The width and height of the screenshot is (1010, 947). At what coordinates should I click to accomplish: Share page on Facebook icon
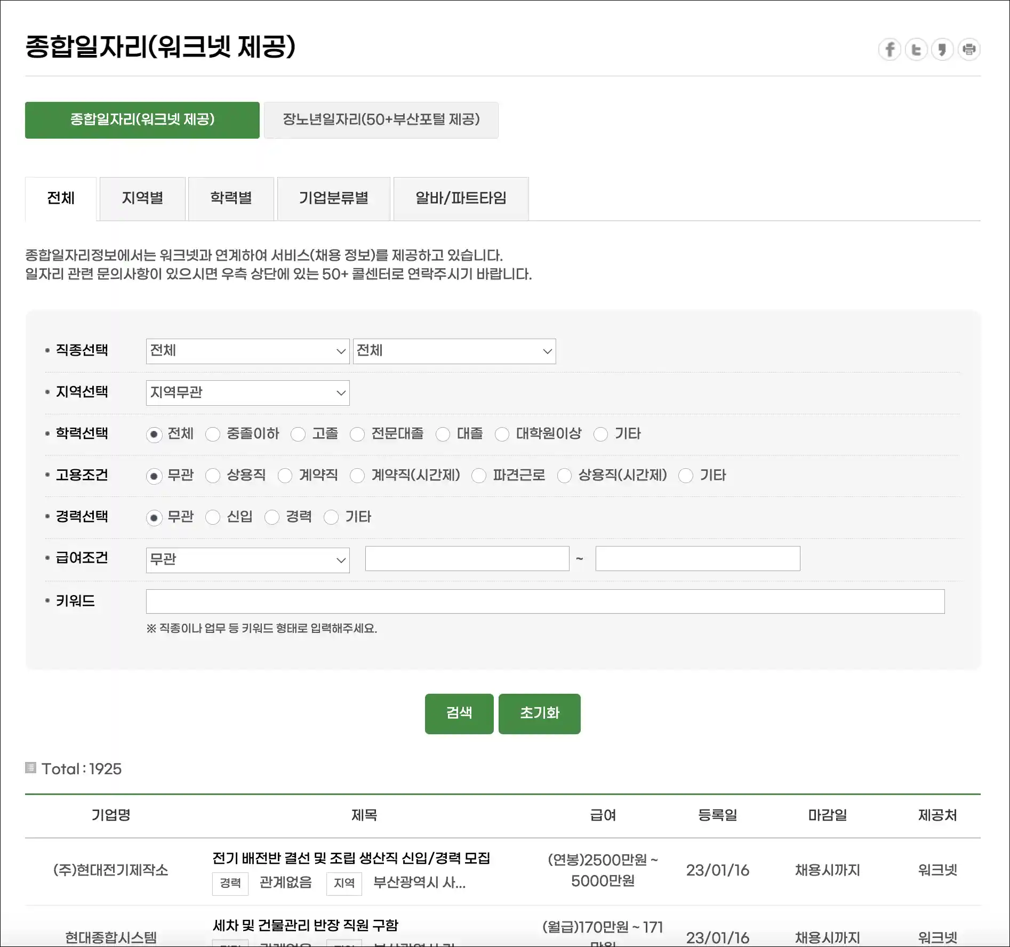(889, 50)
